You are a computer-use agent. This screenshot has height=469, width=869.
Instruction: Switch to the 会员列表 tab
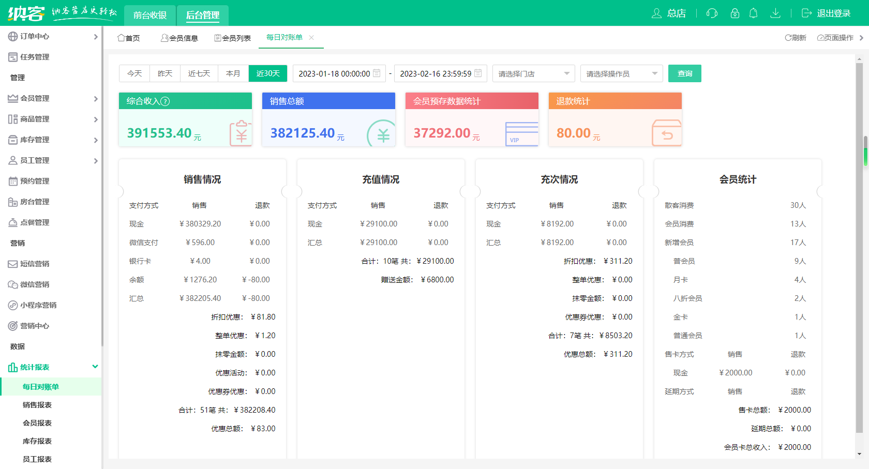(233, 38)
